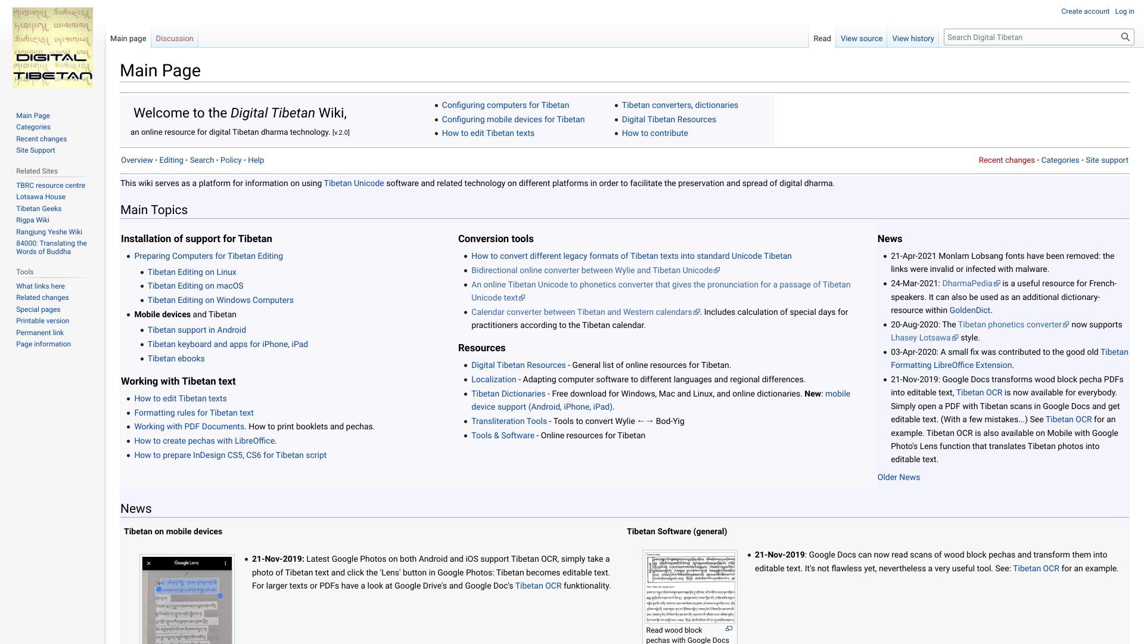Open the wood block pechas thumbnail
This screenshot has height=644, width=1144.
tap(690, 587)
